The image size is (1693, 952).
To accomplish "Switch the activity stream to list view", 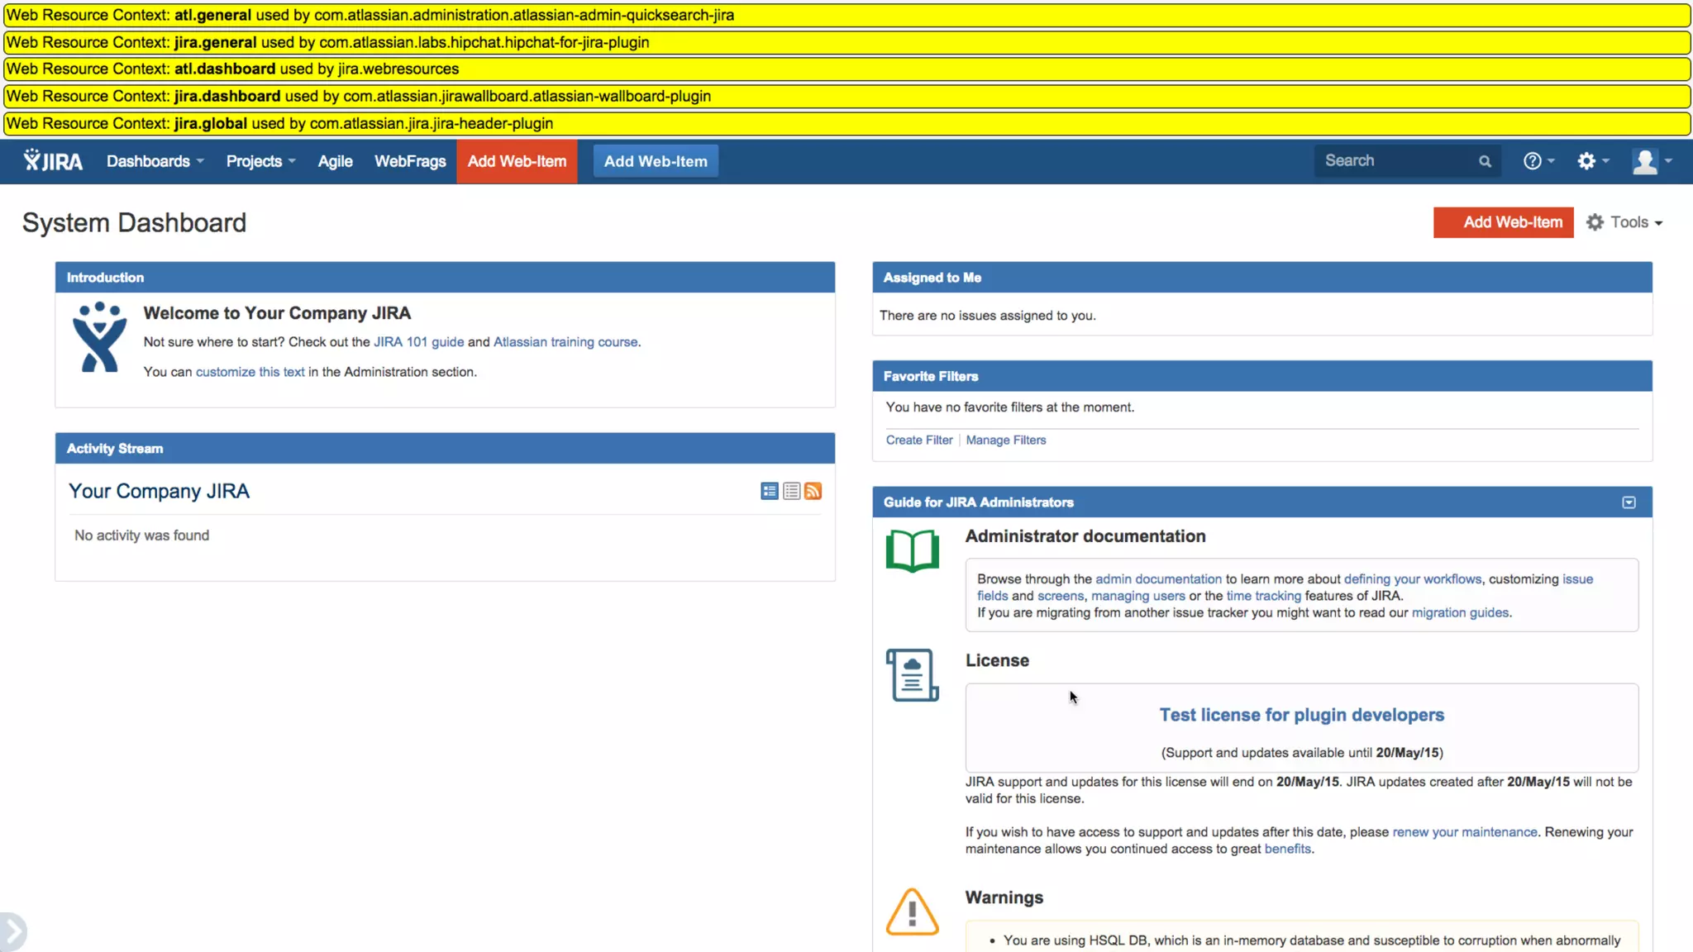I will coord(791,492).
